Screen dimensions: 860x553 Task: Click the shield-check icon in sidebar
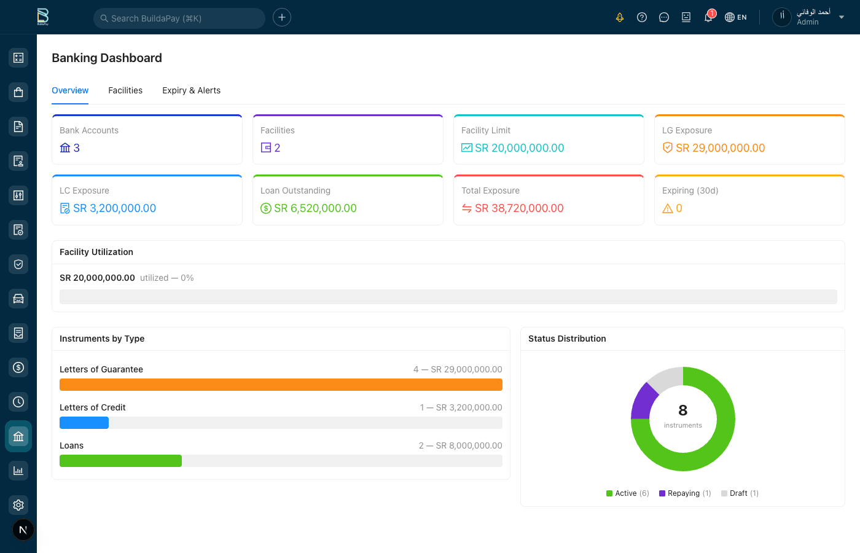tap(18, 264)
